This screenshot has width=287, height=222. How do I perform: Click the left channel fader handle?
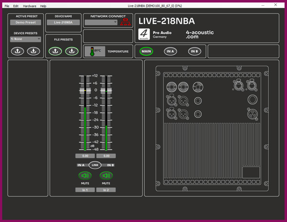[82, 90]
